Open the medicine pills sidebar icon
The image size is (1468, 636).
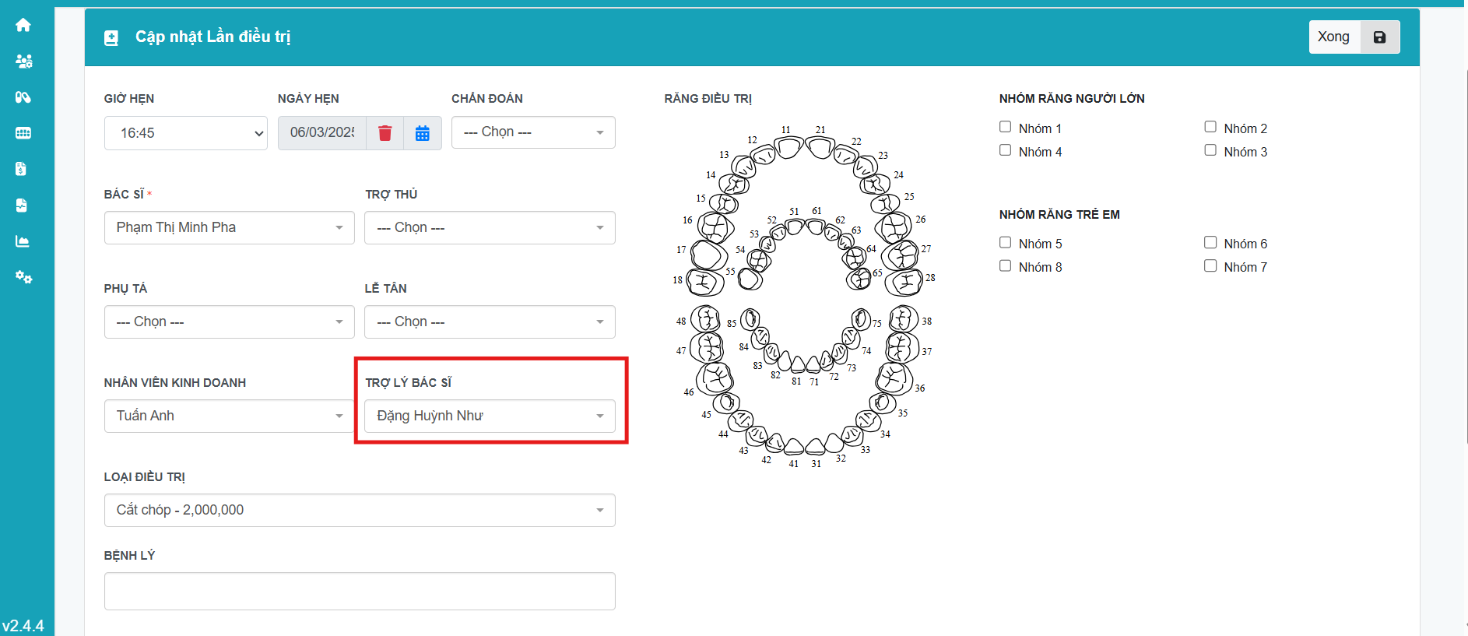23,97
